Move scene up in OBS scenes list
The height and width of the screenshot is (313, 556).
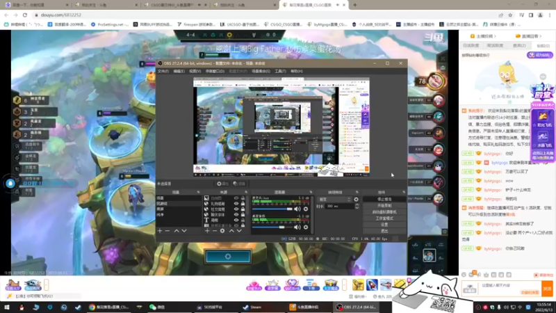pyautogui.click(x=177, y=231)
